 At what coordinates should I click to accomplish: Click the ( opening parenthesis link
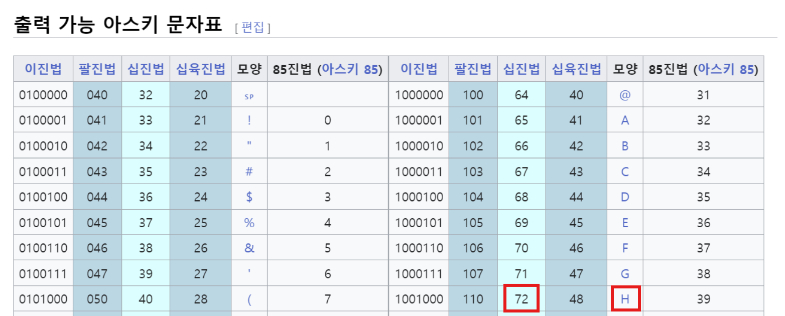coord(249,299)
